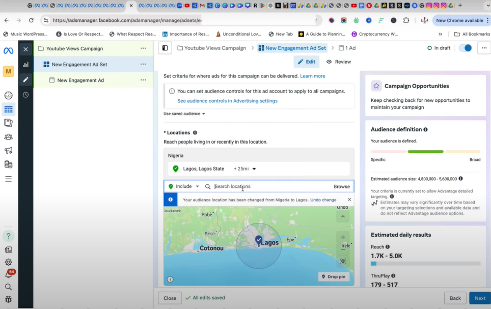Viewport: 491px width, 309px height.
Task: Dismiss the location changed notice with X
Action: [349, 200]
